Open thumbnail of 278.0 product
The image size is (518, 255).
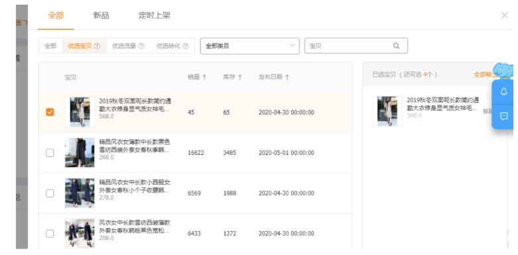pos(80,193)
